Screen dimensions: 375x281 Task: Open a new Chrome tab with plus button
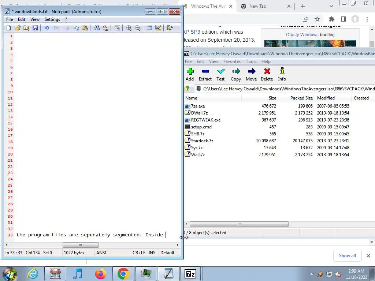point(303,6)
